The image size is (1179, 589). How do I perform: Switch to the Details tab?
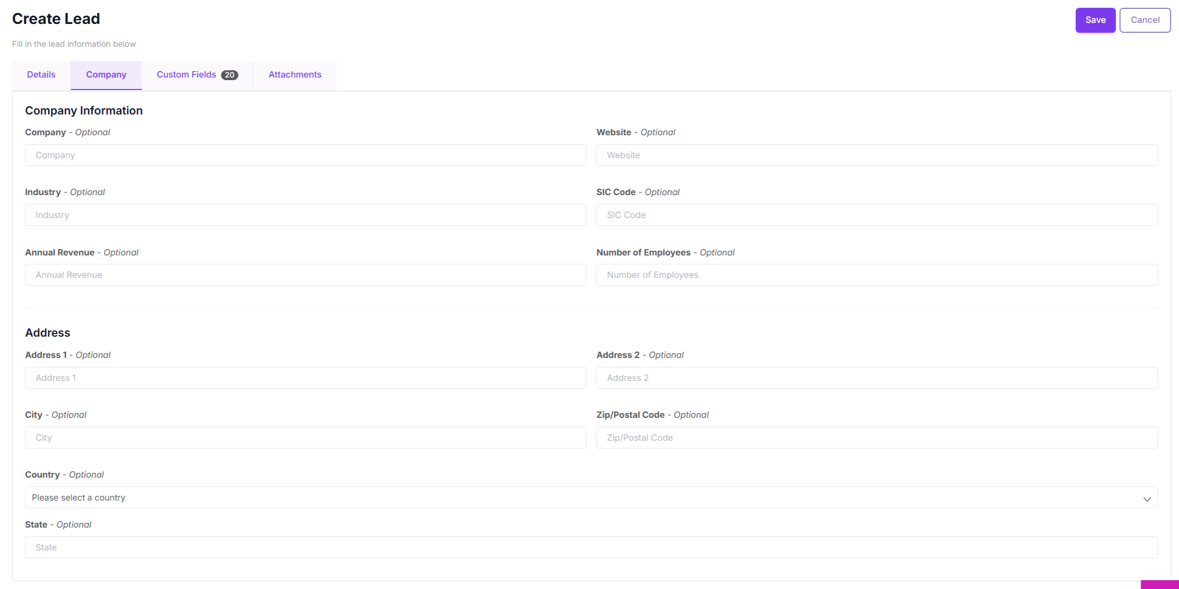(41, 75)
